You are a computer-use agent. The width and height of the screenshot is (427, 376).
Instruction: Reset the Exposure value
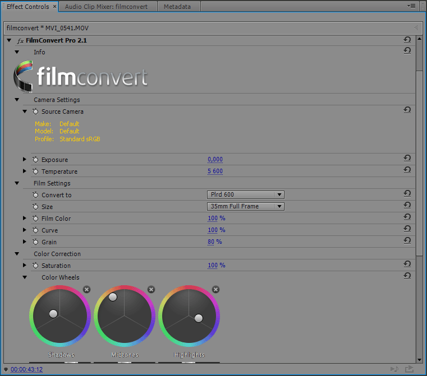407,158
